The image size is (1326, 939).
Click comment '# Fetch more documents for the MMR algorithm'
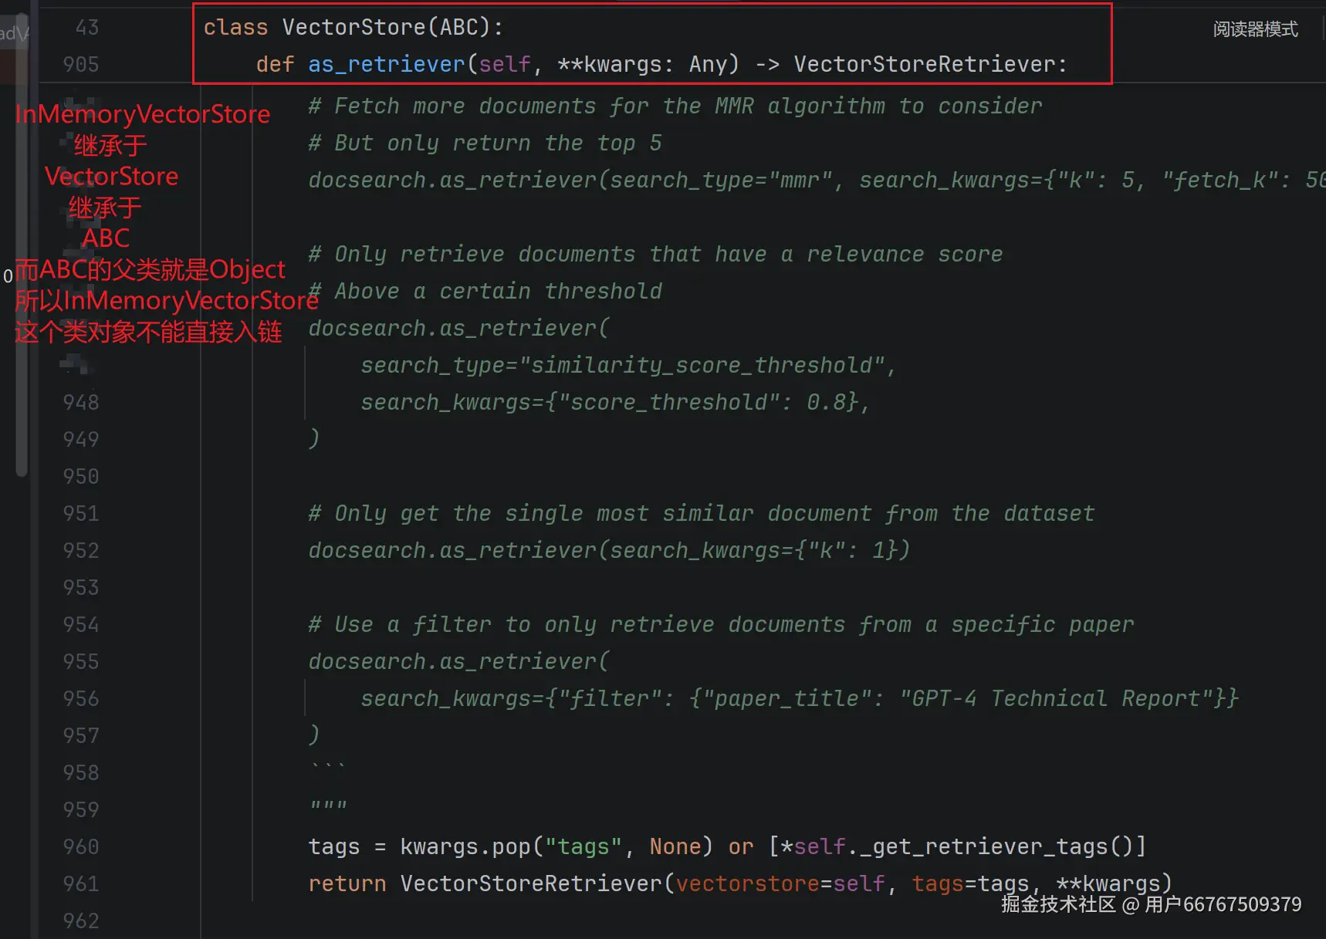point(675,106)
